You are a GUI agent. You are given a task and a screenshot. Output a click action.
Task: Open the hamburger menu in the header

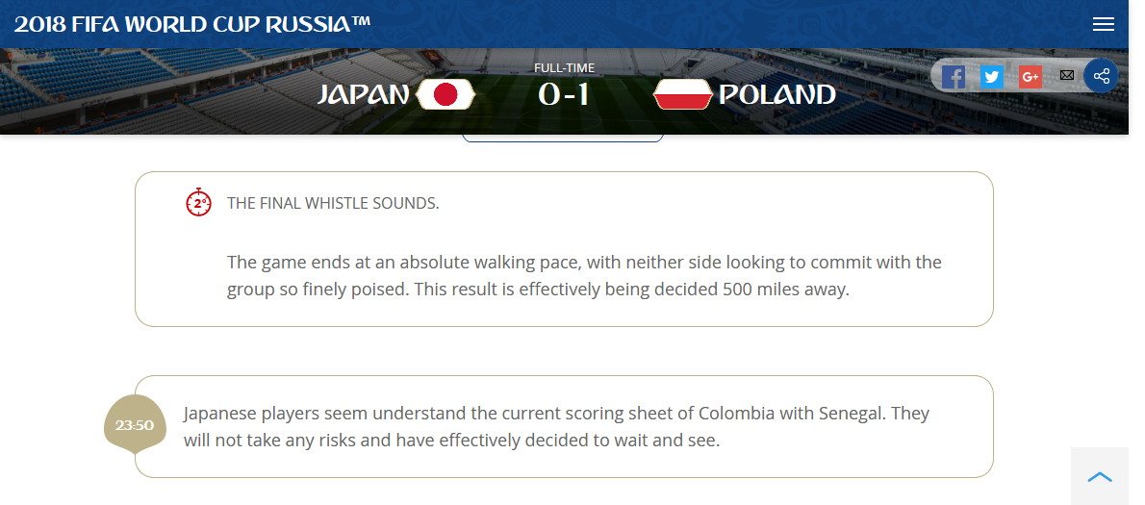click(1103, 24)
